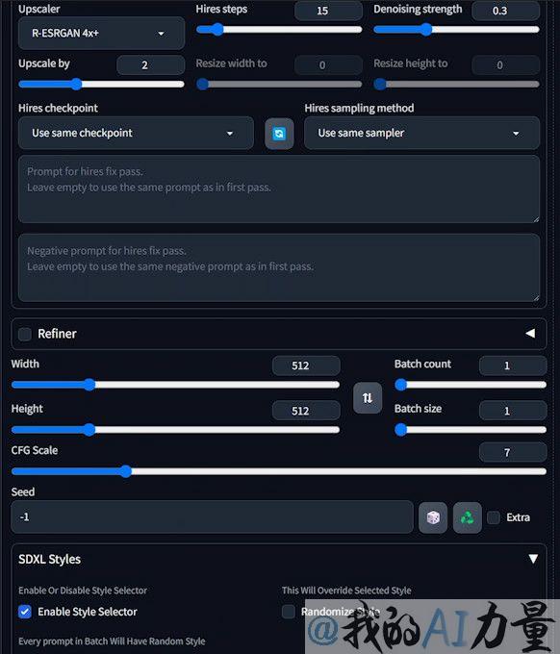Click the Width value field
Screen dimensions: 560x654
[306, 365]
